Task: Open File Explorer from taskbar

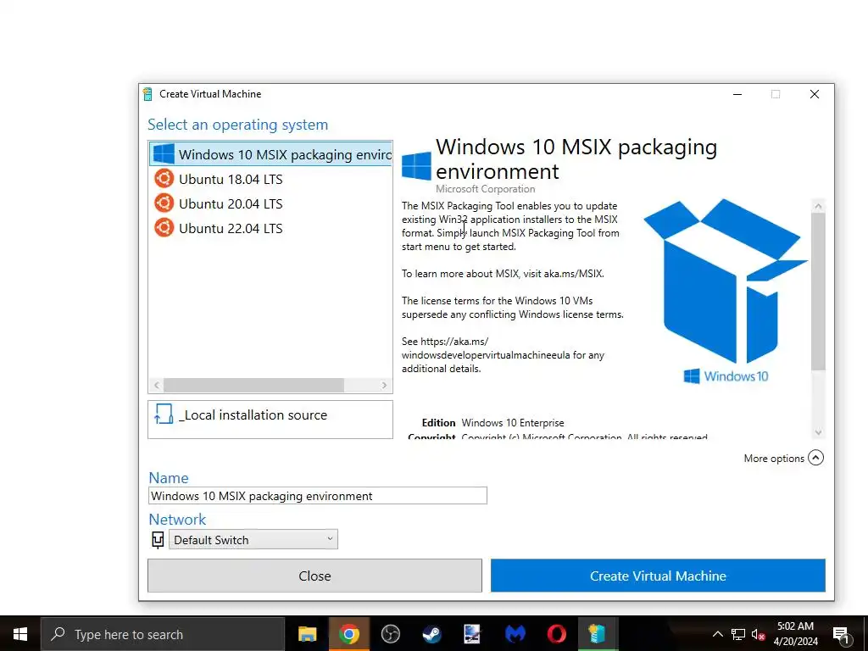Action: pos(307,634)
